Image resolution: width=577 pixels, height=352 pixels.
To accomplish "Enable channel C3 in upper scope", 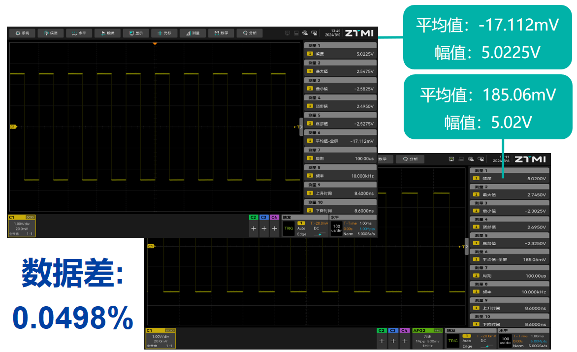I will point(264,228).
